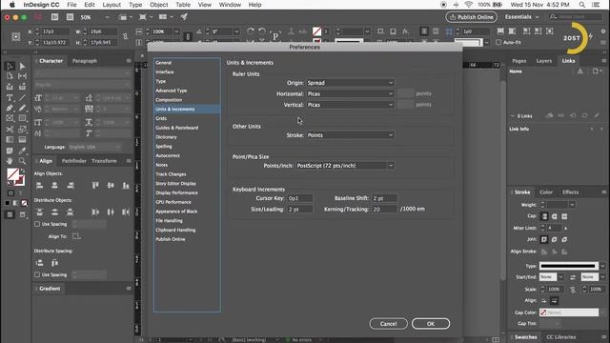Click the Cancel button

point(388,324)
